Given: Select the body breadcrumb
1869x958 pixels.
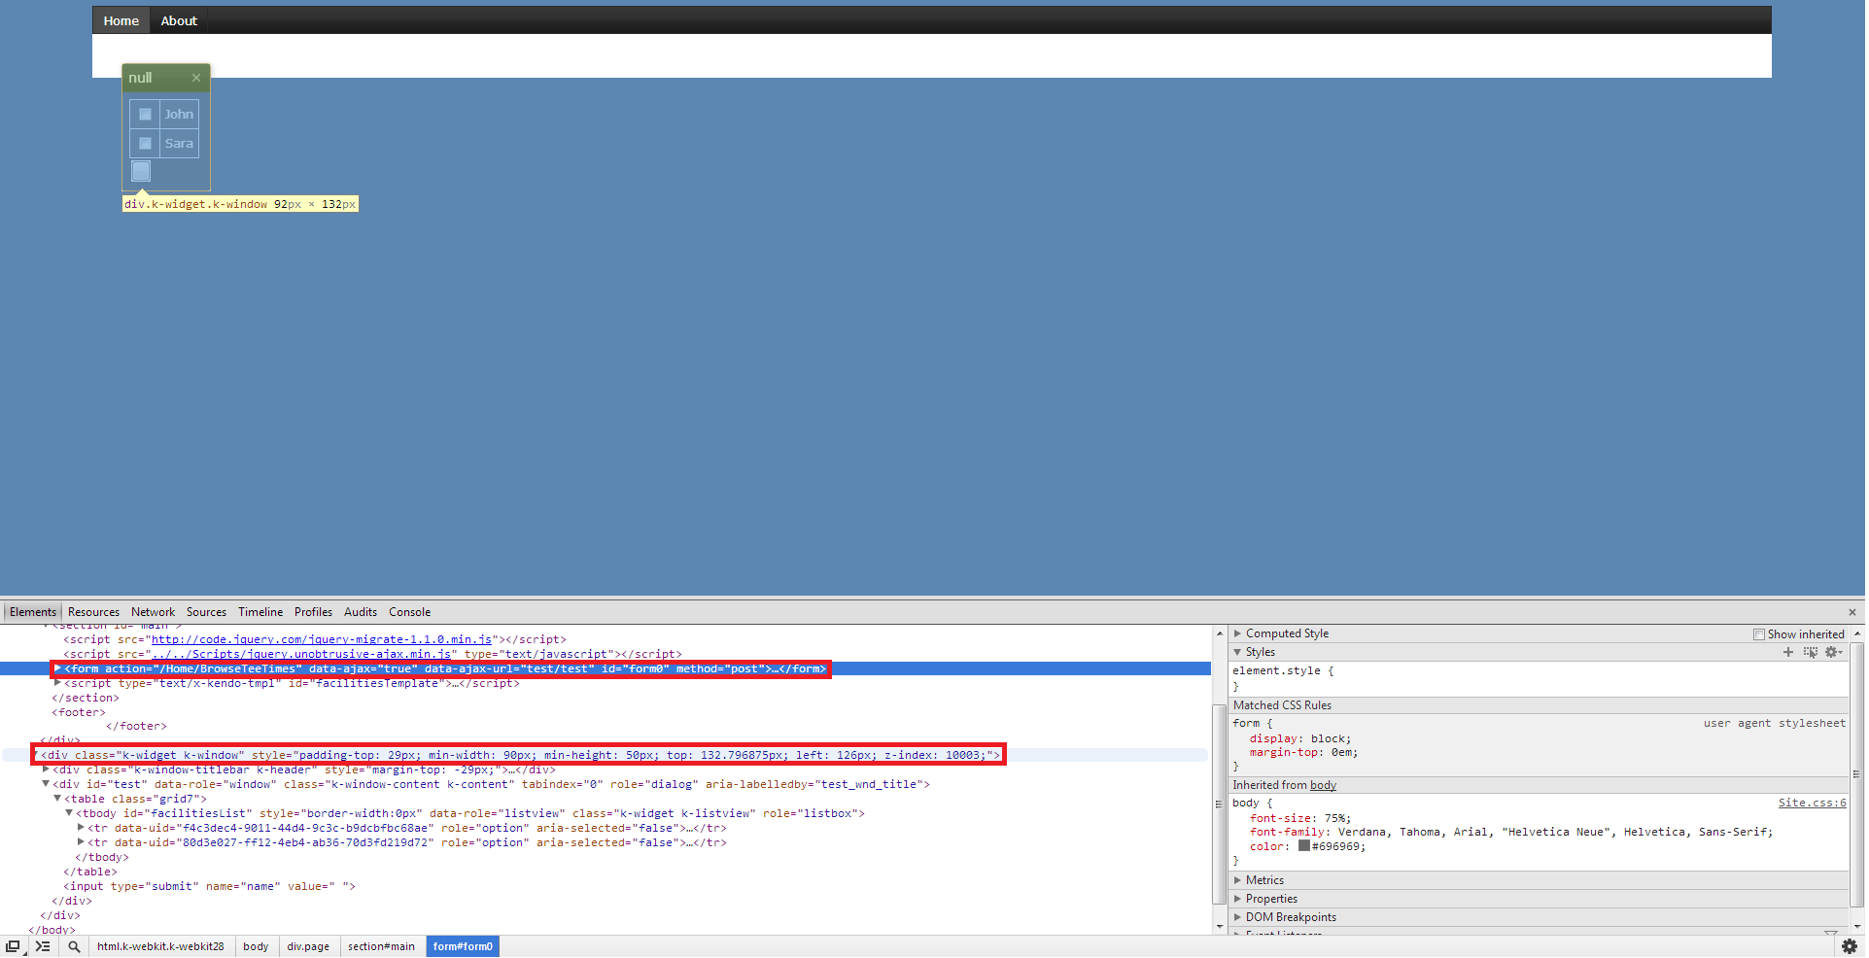Looking at the screenshot, I should tap(256, 946).
